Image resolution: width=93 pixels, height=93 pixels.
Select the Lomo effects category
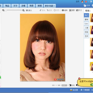87,24
